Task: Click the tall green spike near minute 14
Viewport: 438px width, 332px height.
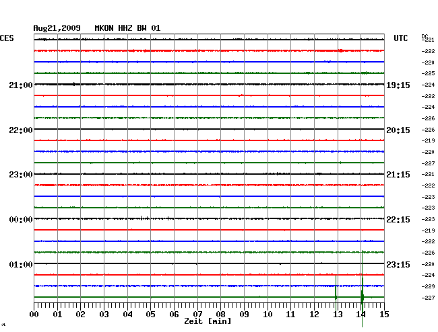Action: [362, 289]
